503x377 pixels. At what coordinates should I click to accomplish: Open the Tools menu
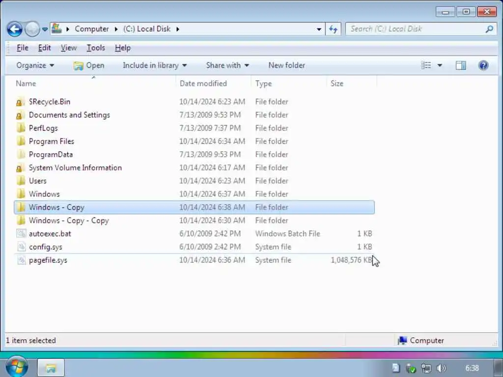[96, 48]
